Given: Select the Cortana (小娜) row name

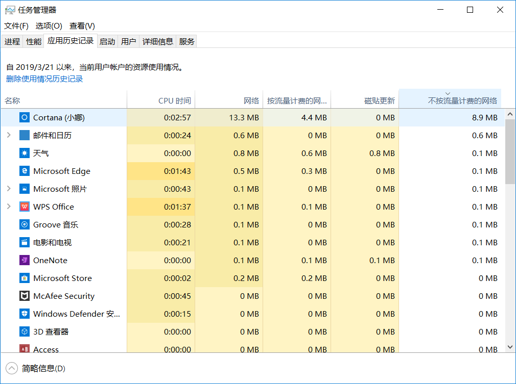Looking at the screenshot, I should [x=59, y=118].
